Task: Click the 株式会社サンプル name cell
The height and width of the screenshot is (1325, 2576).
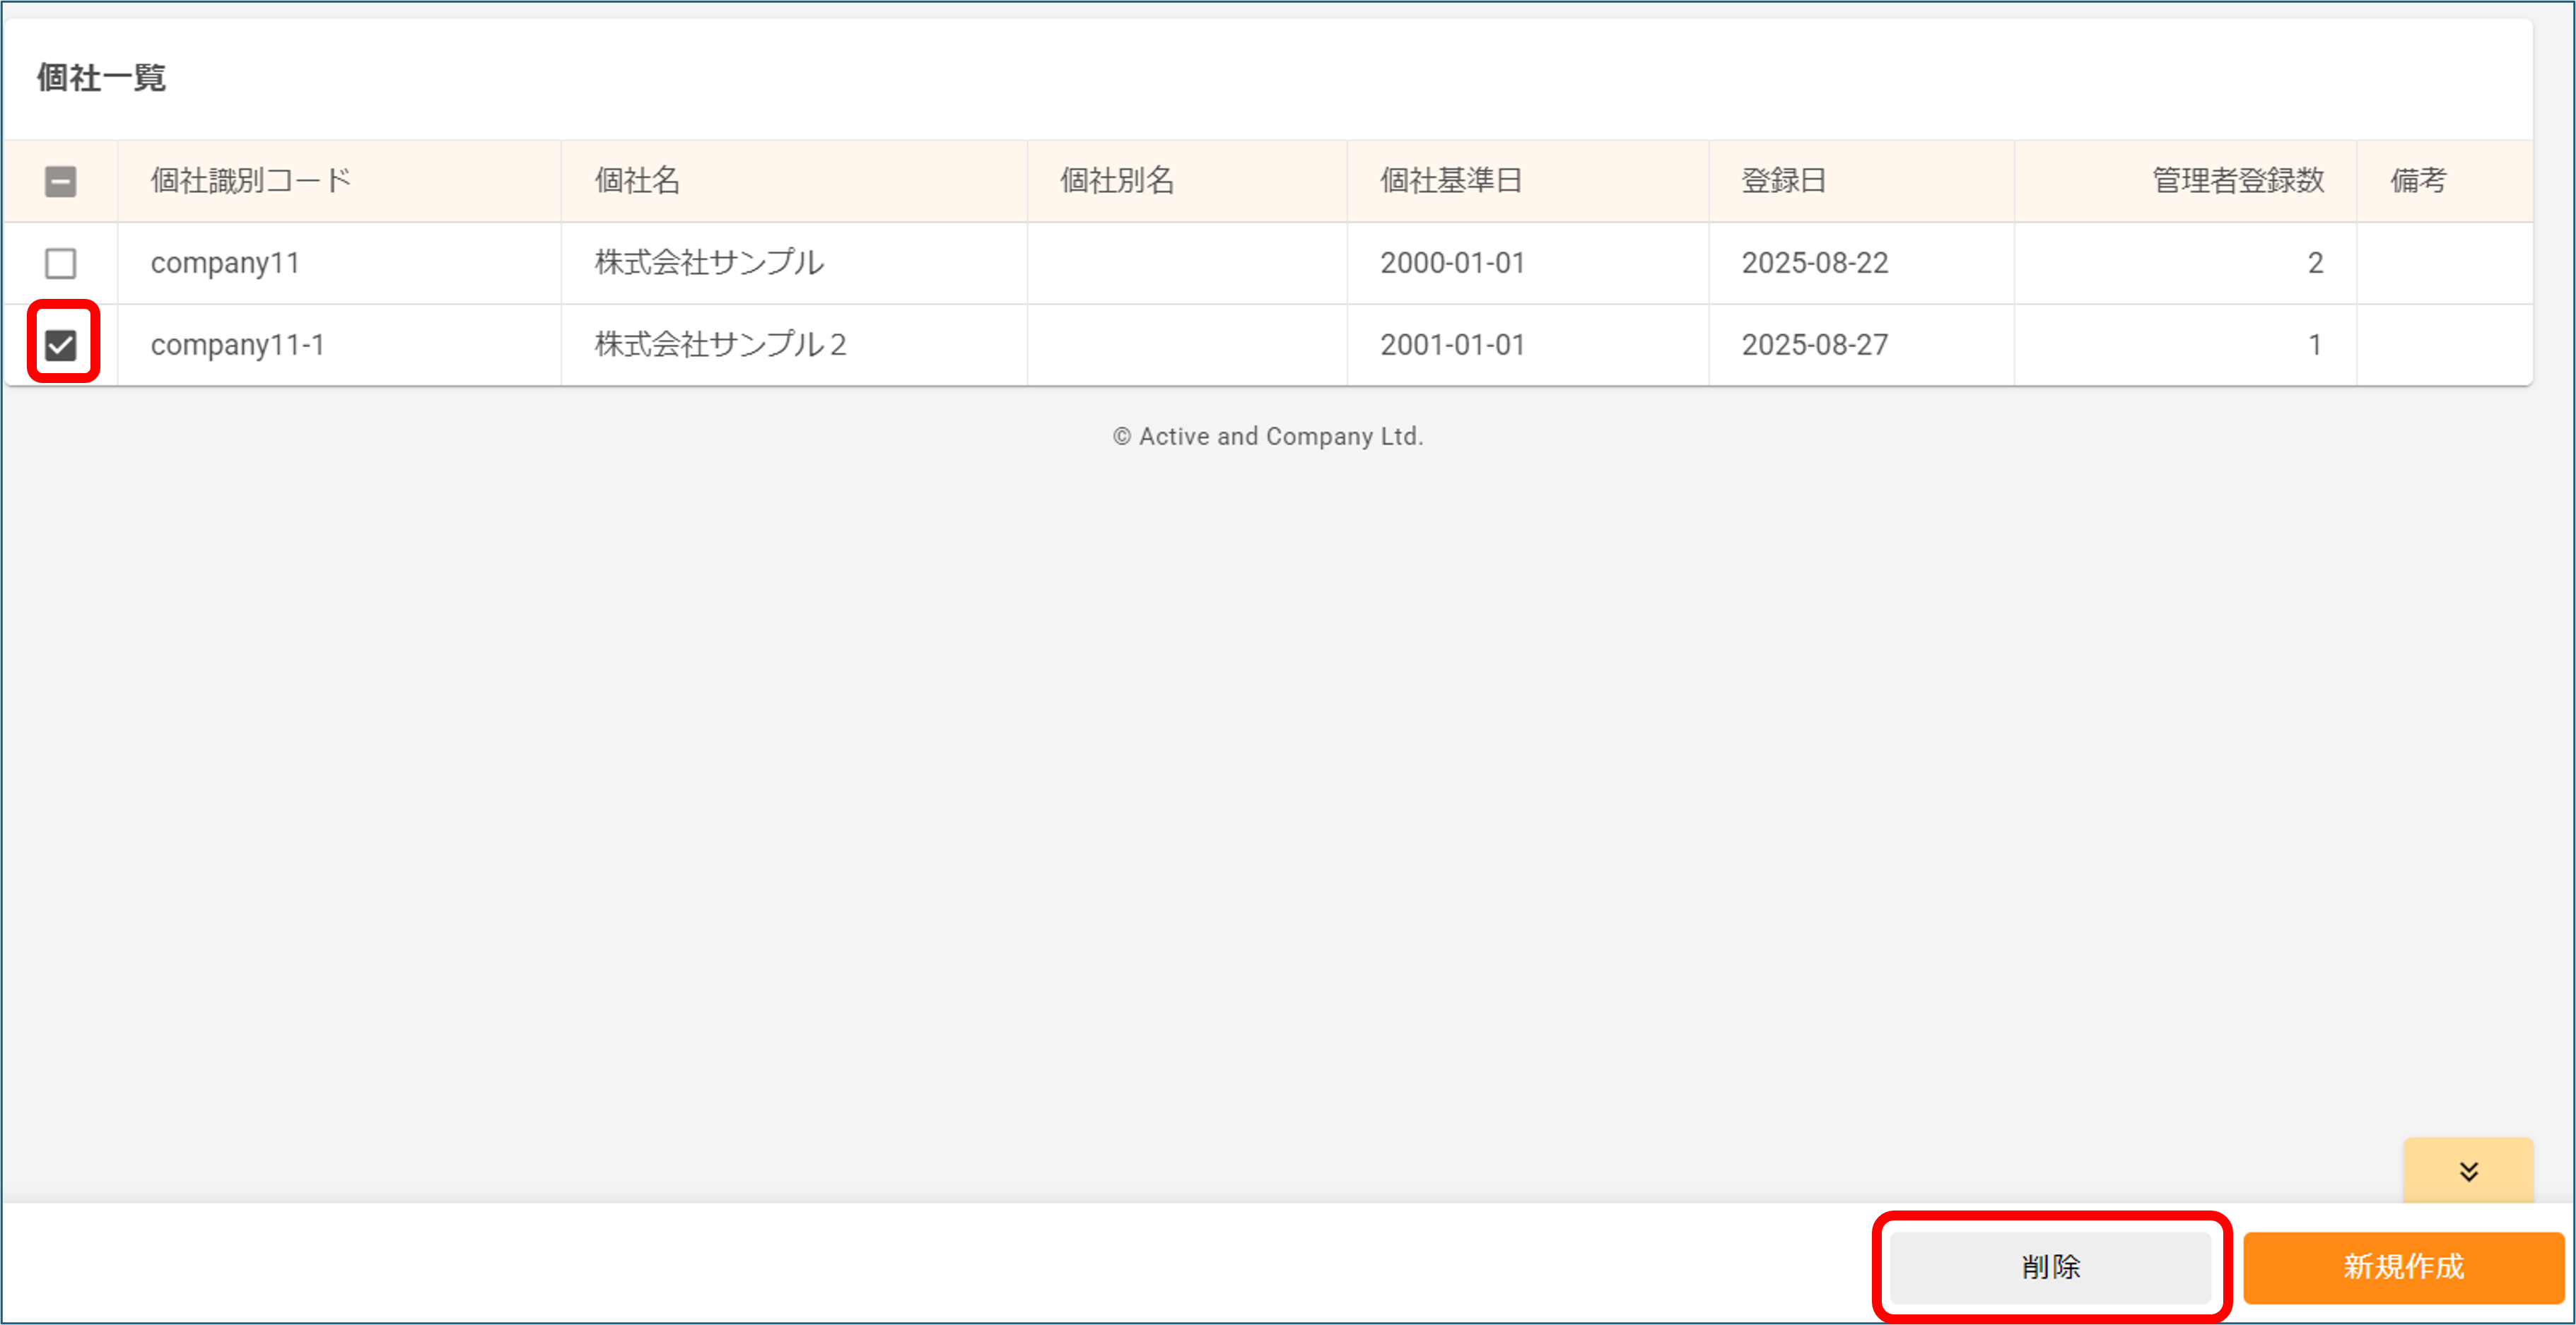Action: point(709,263)
